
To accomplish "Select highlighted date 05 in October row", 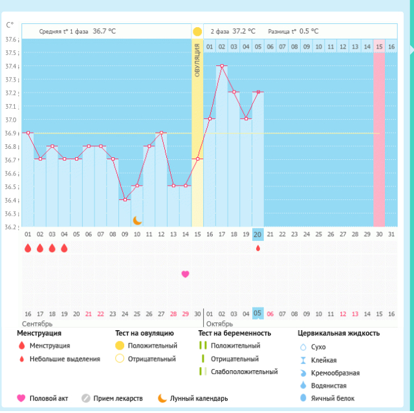I will click(x=258, y=313).
